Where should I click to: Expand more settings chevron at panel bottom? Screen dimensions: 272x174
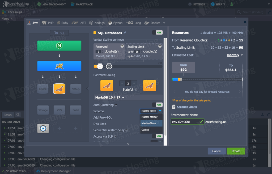(x=128, y=144)
